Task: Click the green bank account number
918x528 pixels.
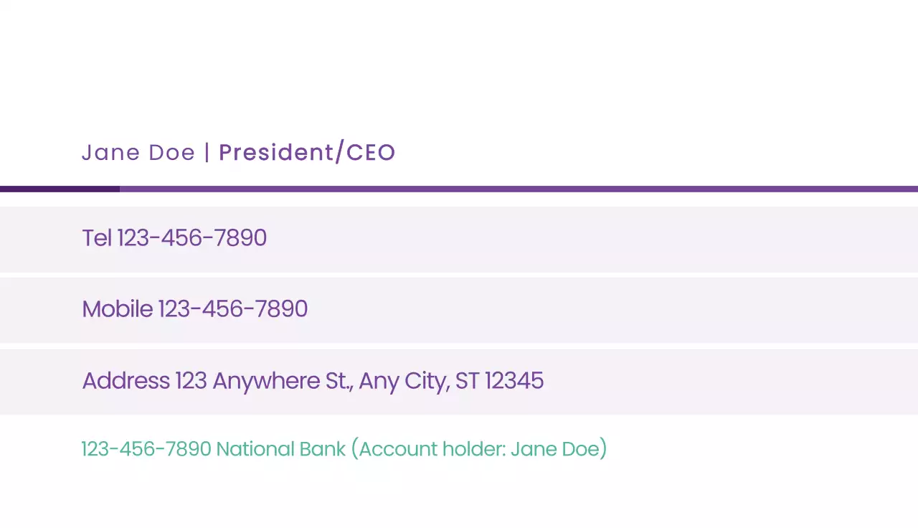Action: point(146,449)
